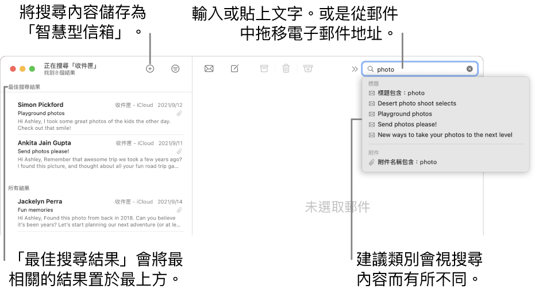Click 所有結果 section header
This screenshot has width=535, height=289.
point(19,188)
